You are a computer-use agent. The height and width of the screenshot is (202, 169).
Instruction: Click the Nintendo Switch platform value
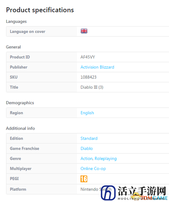pyautogui.click(x=96, y=189)
